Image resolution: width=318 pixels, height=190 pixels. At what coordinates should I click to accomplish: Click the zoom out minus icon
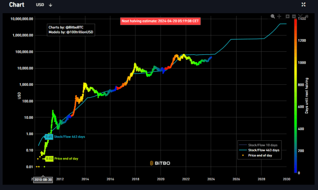294,16
